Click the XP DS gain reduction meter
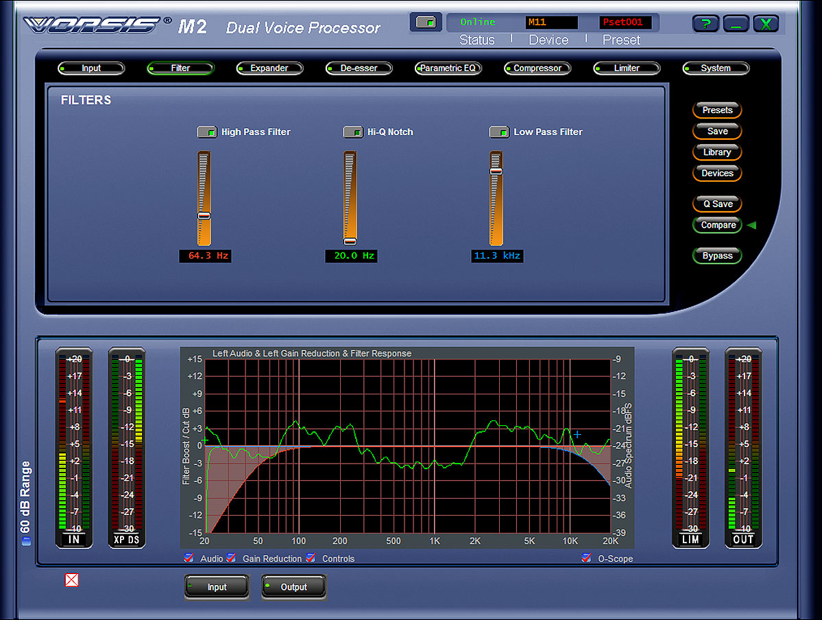822x620 pixels. click(127, 447)
